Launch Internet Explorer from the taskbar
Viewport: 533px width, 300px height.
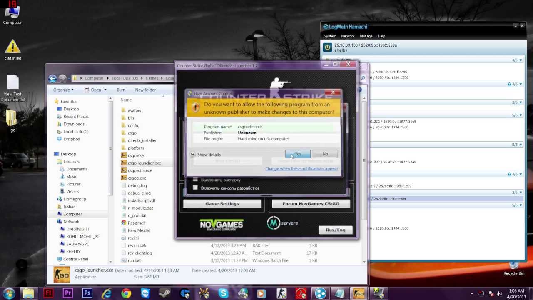click(x=107, y=293)
